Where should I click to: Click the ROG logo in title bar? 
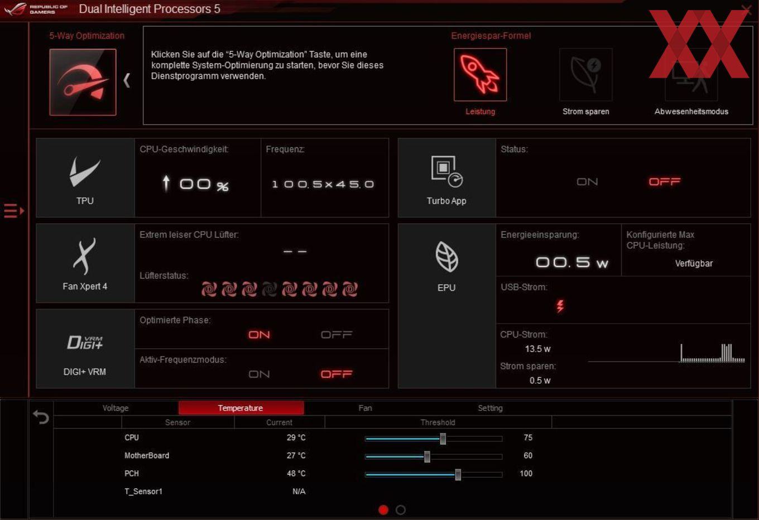point(16,9)
